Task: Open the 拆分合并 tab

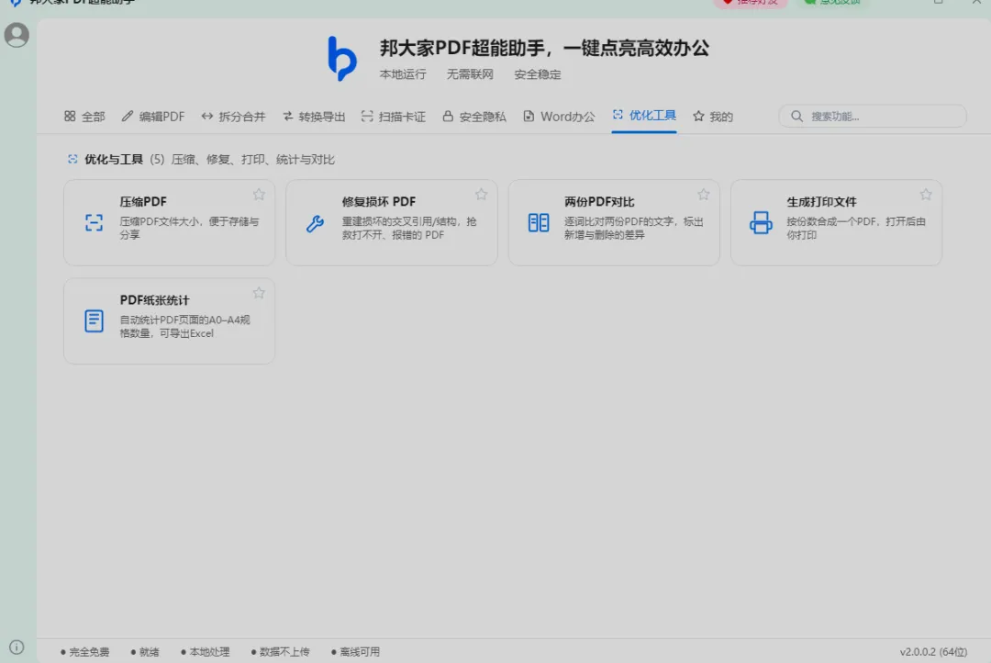Action: [x=233, y=117]
